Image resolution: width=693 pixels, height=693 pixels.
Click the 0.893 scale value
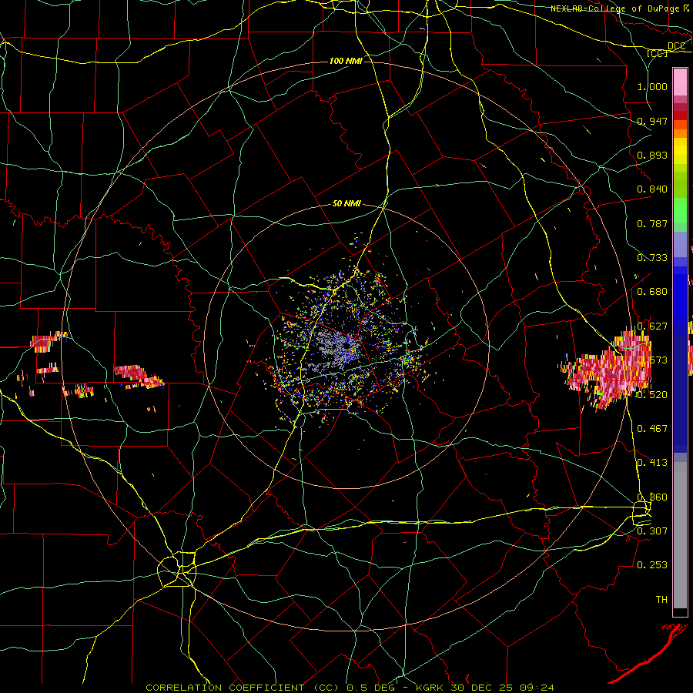point(652,155)
